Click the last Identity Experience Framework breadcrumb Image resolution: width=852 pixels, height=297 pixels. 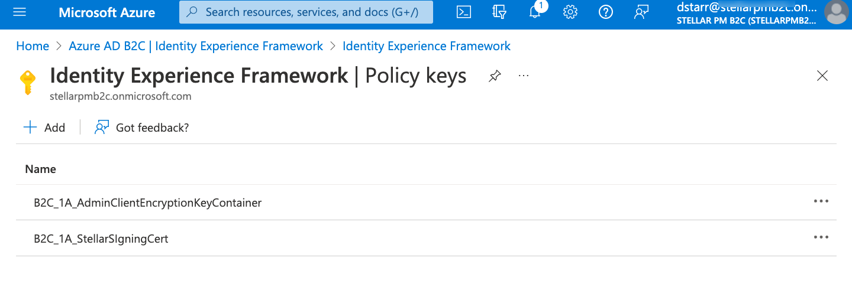coord(426,46)
